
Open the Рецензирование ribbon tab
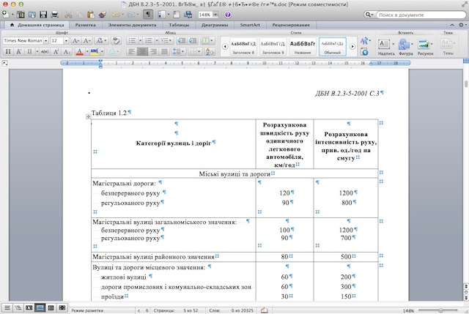(x=290, y=25)
